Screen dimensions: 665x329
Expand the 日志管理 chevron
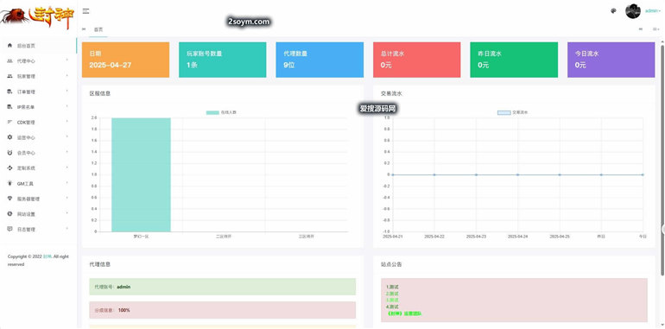pos(67,228)
